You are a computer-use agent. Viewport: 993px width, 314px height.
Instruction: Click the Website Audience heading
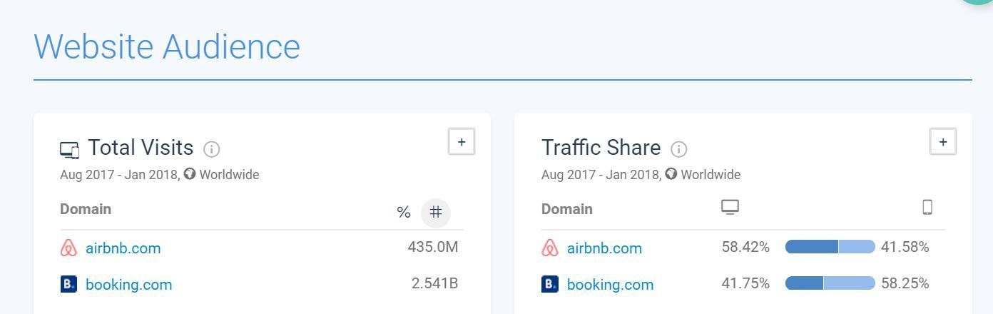pos(167,46)
